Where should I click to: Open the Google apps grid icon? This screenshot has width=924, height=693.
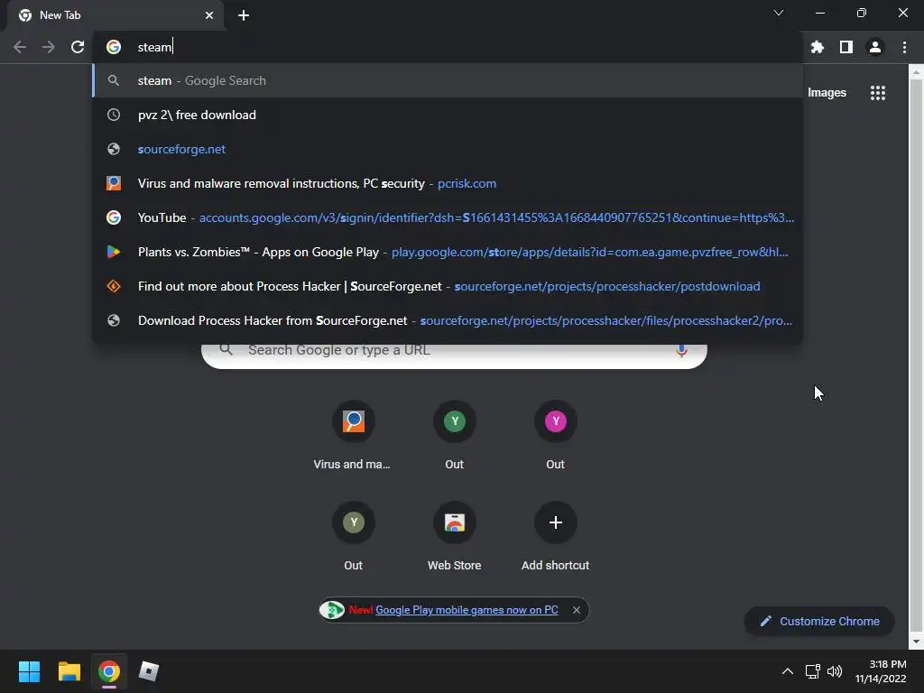coord(877,93)
